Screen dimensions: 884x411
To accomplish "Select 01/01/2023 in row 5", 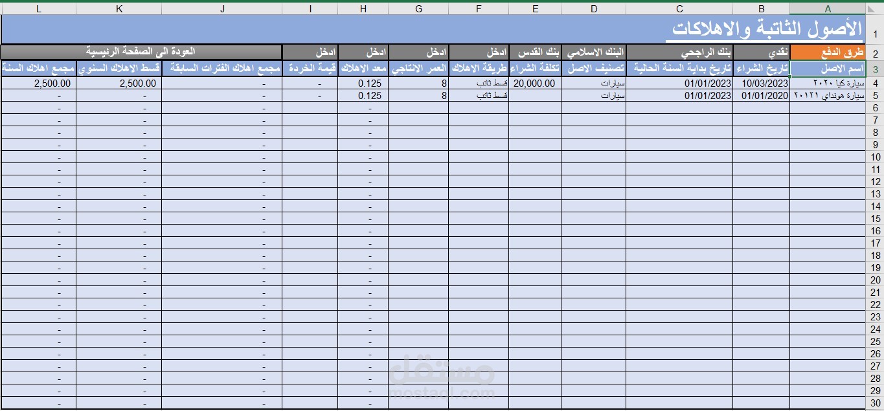I will point(679,95).
